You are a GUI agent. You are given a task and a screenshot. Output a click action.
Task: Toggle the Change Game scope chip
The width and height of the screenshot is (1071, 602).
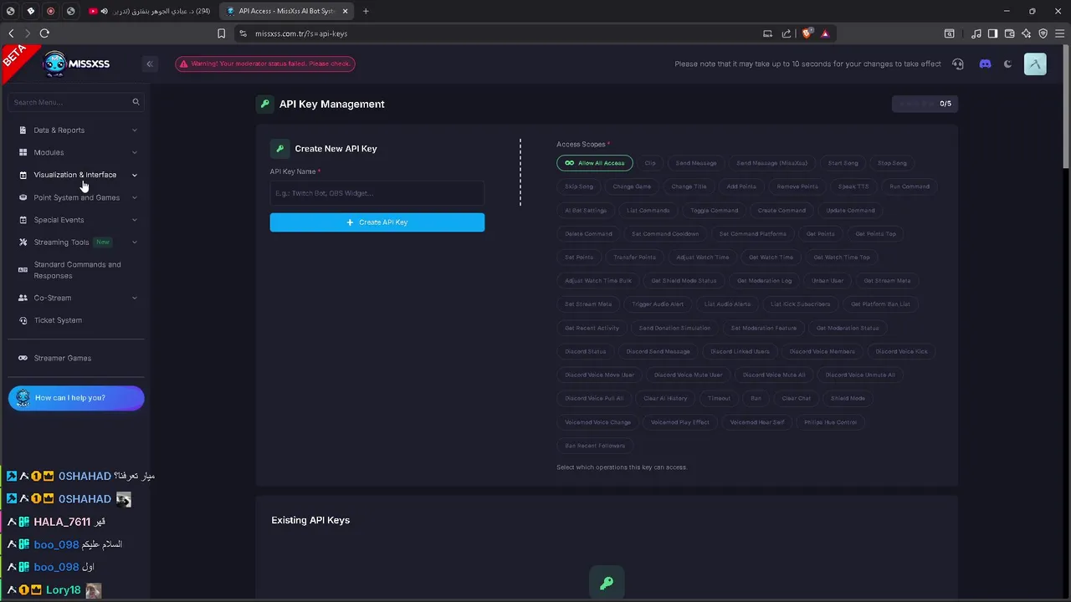(632, 186)
